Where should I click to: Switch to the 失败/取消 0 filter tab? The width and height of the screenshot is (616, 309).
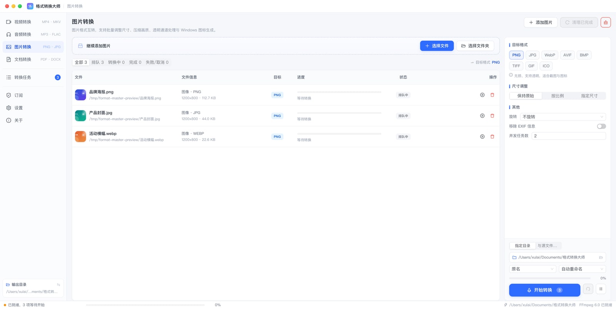[157, 62]
